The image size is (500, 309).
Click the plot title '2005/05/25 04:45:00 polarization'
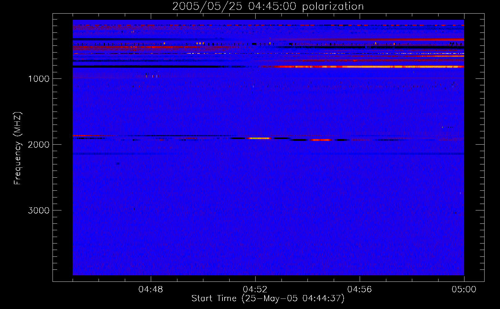pyautogui.click(x=268, y=6)
